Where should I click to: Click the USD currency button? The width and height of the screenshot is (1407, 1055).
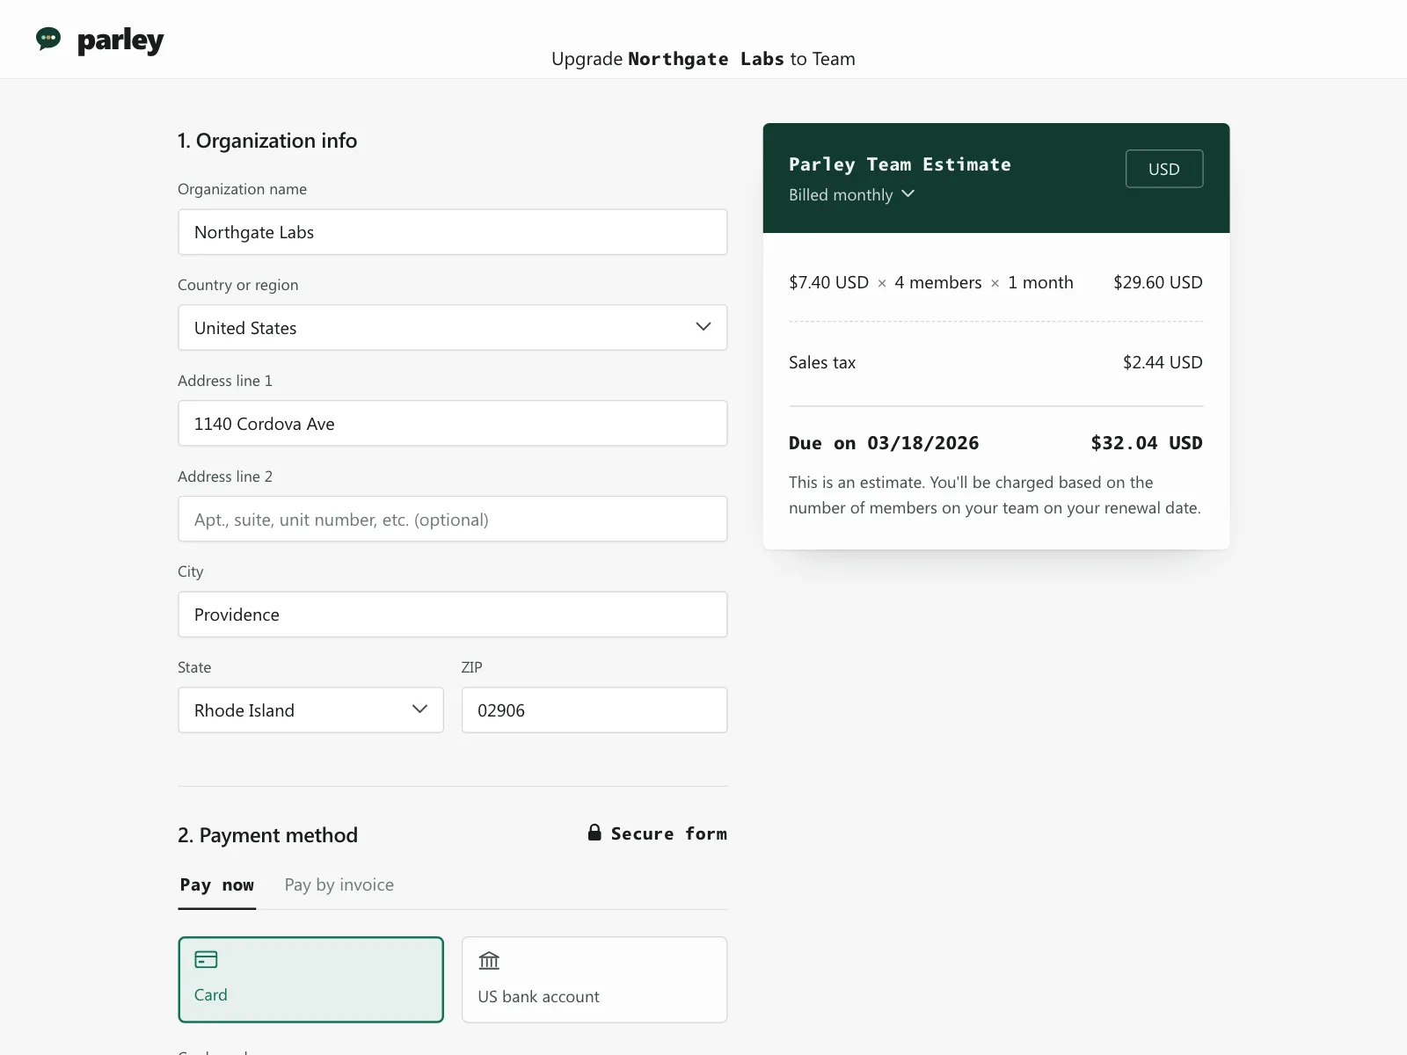[x=1164, y=169]
